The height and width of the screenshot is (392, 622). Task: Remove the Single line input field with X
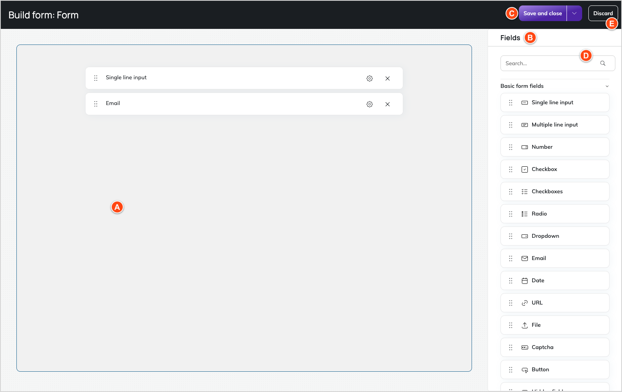[388, 78]
